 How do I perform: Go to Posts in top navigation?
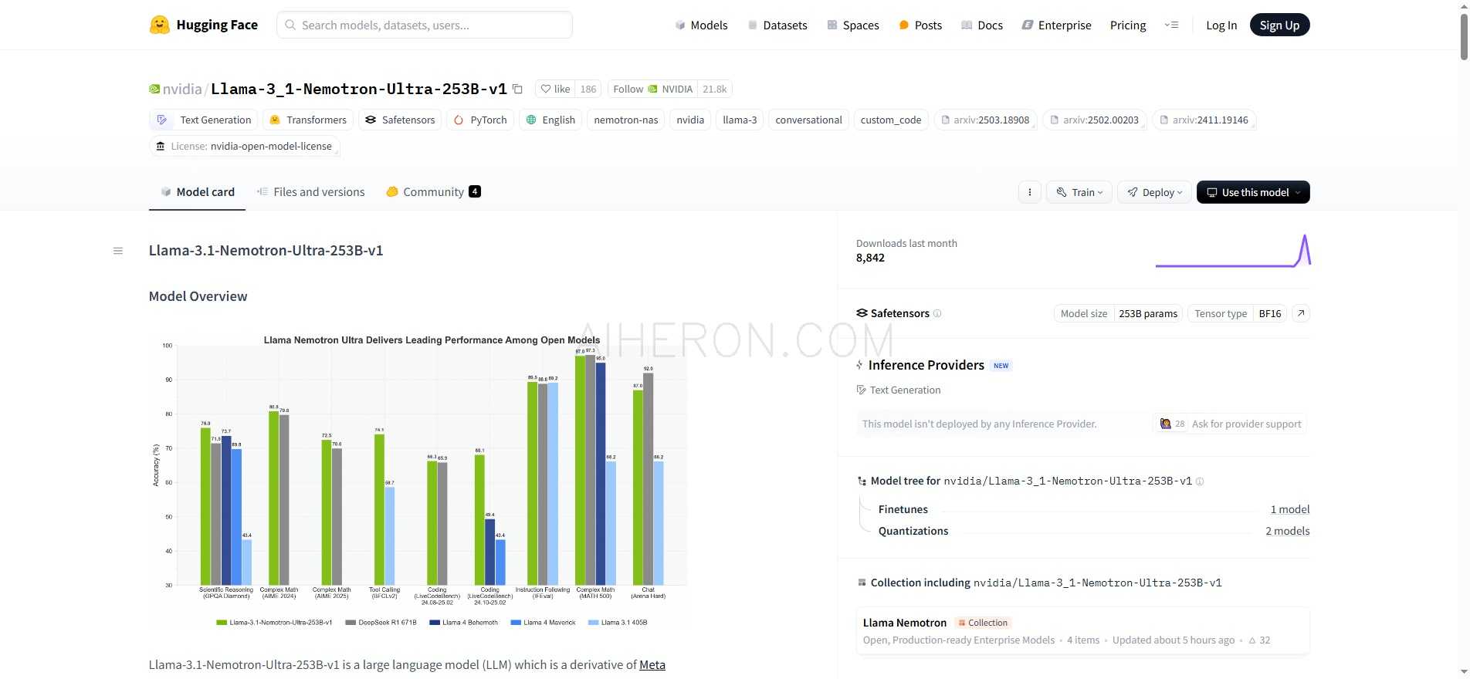tap(920, 25)
